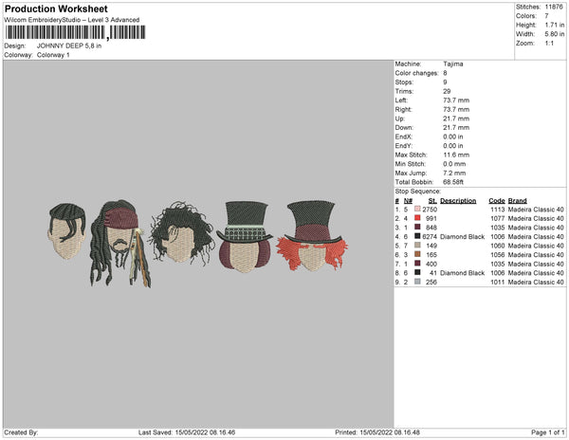Click the 'St.' column header
Screen dimensions: 569x440
click(x=432, y=201)
